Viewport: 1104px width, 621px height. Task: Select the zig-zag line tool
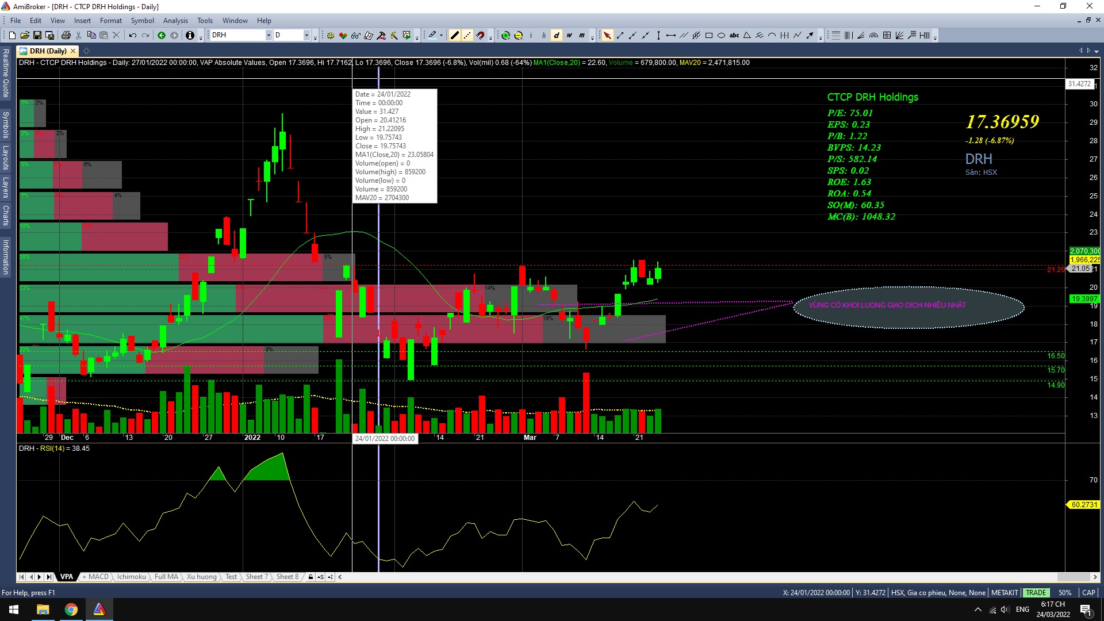pos(798,36)
